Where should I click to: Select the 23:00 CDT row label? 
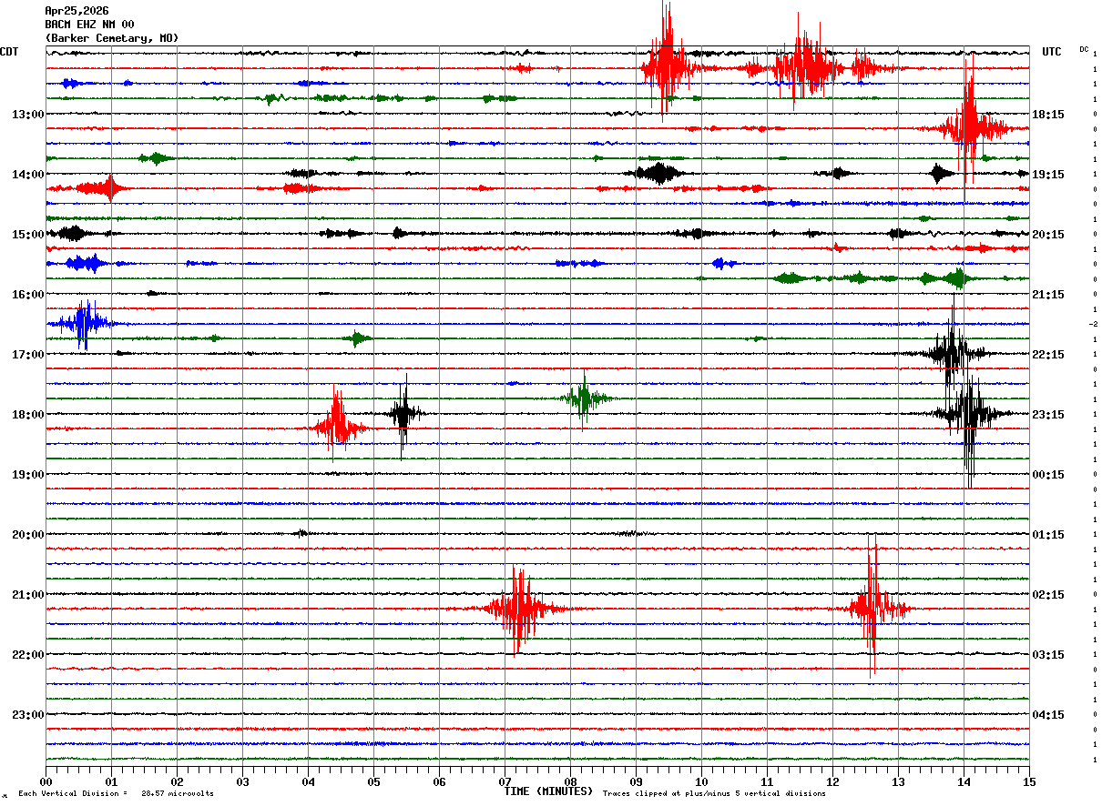pyautogui.click(x=28, y=715)
